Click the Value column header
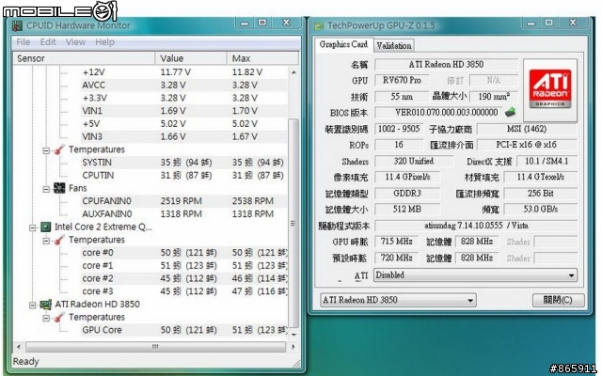The width and height of the screenshot is (602, 376). [x=191, y=58]
